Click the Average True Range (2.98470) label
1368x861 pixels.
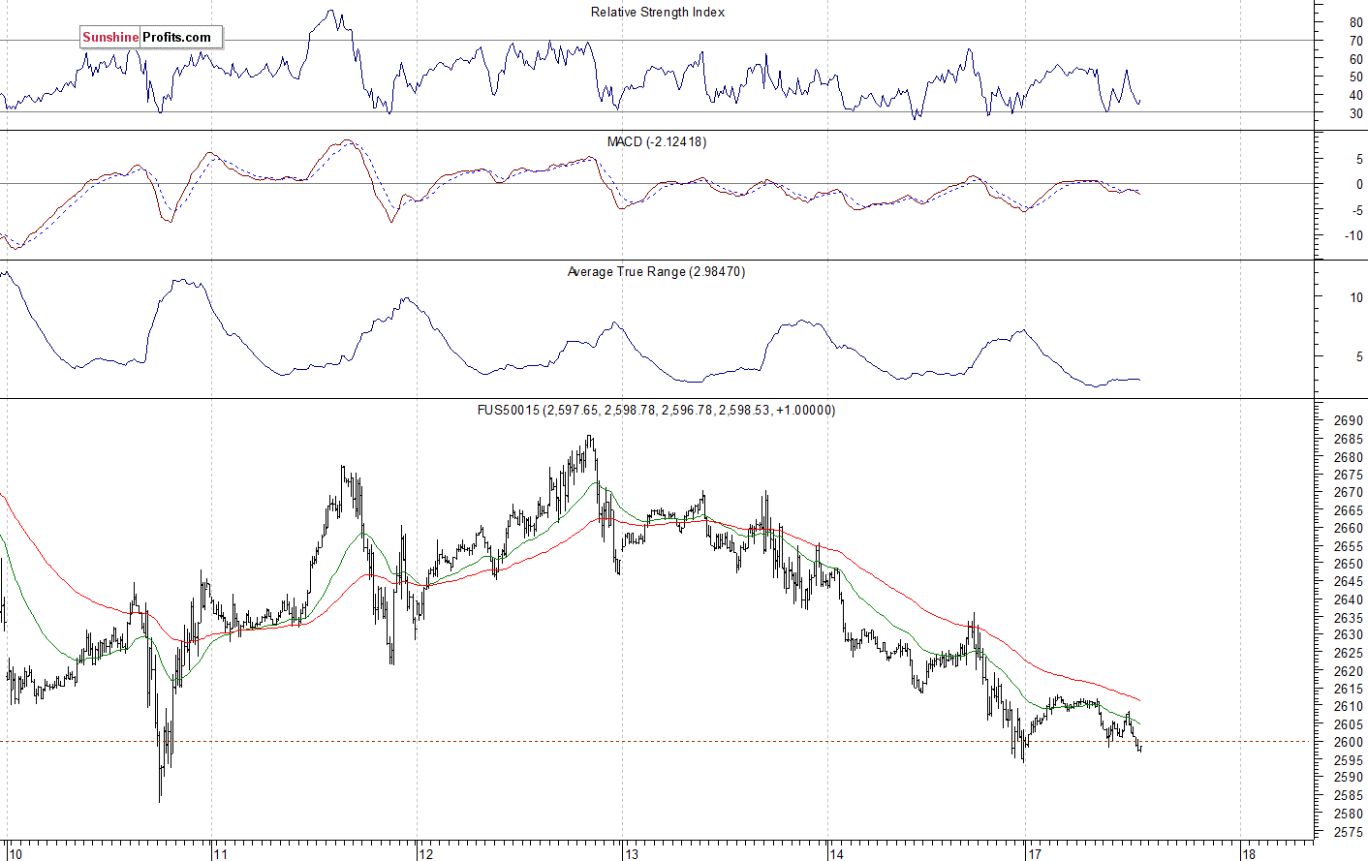coord(656,272)
